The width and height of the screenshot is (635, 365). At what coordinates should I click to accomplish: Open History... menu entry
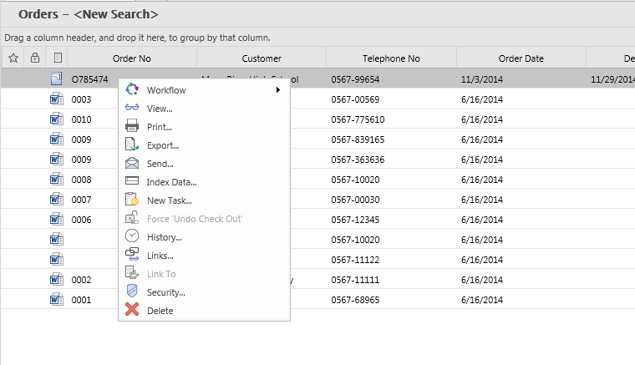(x=204, y=237)
